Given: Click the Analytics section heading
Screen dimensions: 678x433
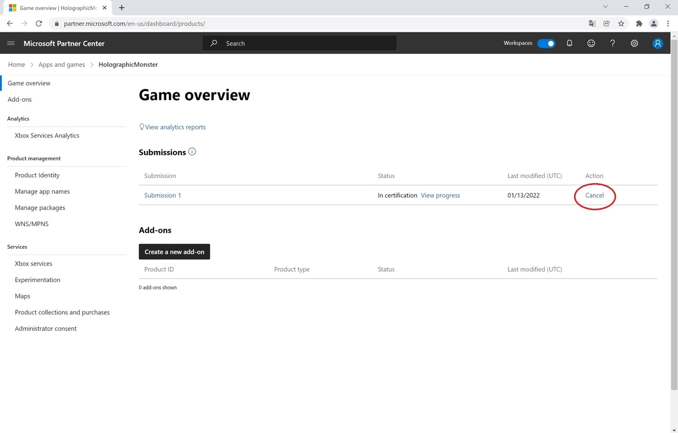Looking at the screenshot, I should (18, 119).
